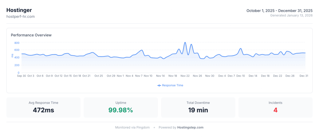Select the Uptime 99.98% value
The image size is (319, 137).
(x=121, y=110)
